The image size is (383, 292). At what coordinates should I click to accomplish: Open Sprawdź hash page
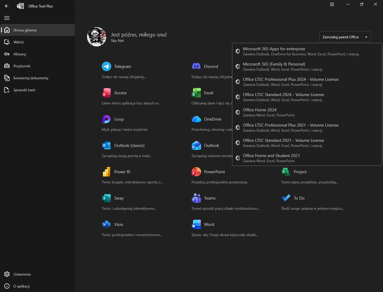tap(37, 90)
